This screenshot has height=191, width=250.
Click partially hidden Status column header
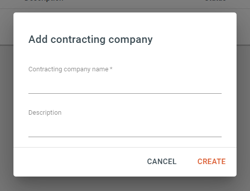(215, 0)
